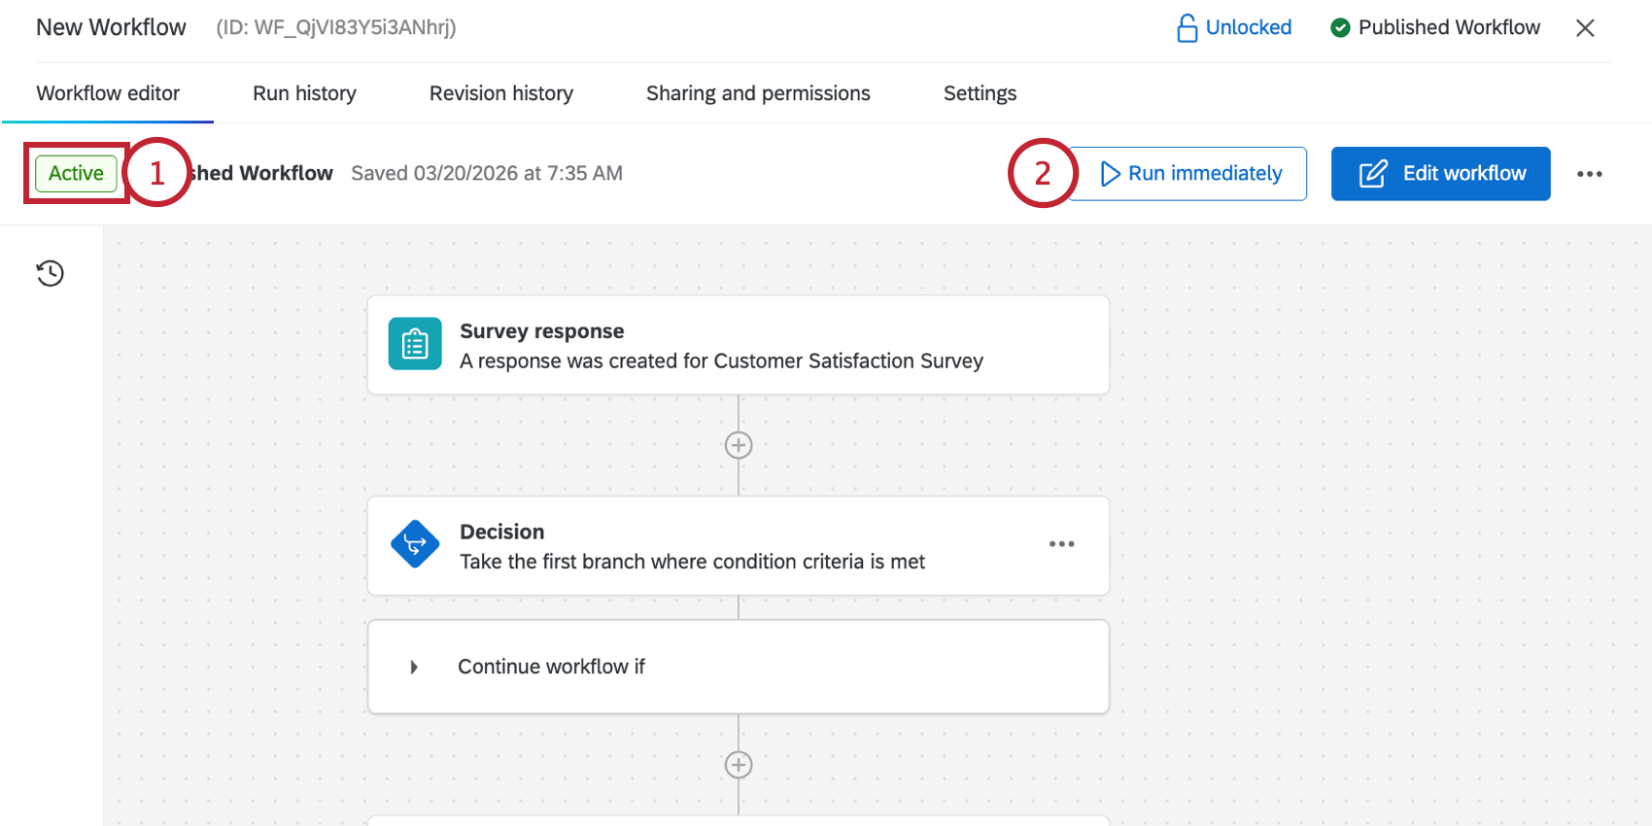Expand the Continue workflow if branch
The width and height of the screenshot is (1652, 826).
pyautogui.click(x=414, y=667)
